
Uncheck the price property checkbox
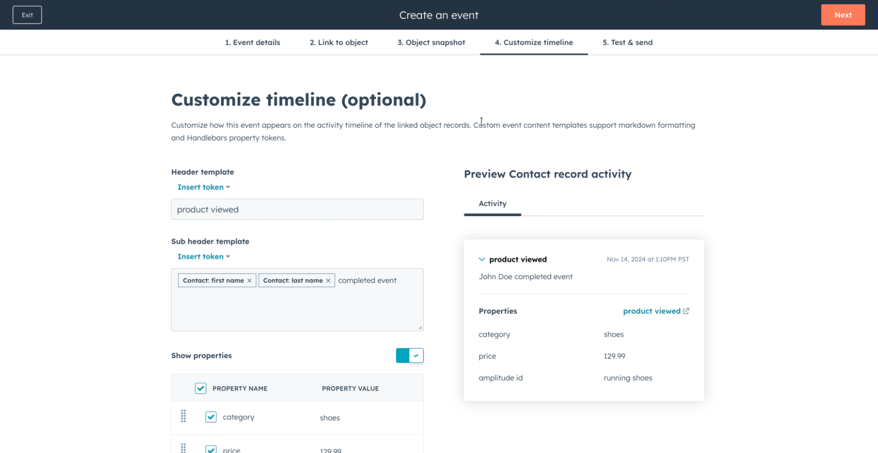click(211, 449)
